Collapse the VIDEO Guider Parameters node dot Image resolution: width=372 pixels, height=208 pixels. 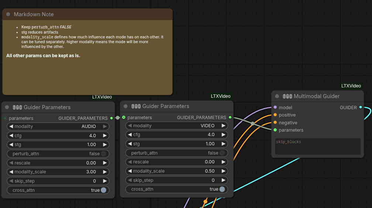126,106
